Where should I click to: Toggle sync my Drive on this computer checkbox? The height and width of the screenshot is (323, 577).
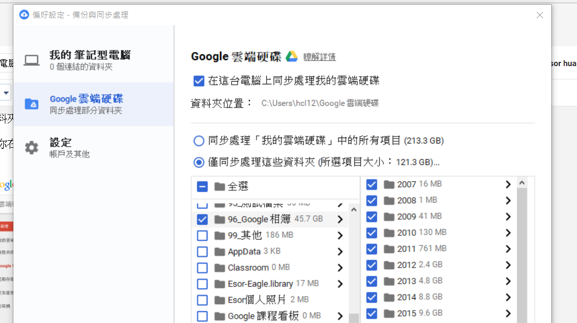click(x=199, y=81)
